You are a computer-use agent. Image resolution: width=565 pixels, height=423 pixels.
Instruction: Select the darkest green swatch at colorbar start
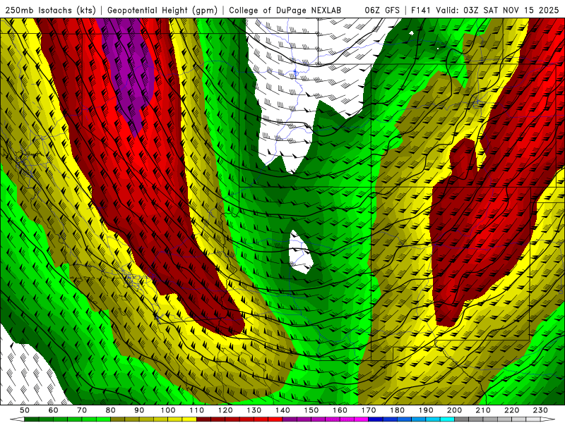coord(32,419)
